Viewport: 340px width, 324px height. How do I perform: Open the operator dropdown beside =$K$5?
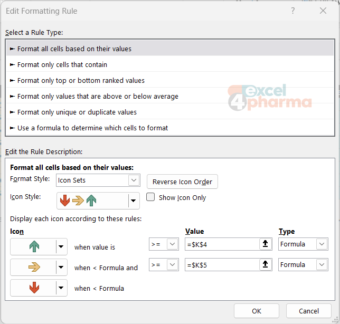click(164, 264)
